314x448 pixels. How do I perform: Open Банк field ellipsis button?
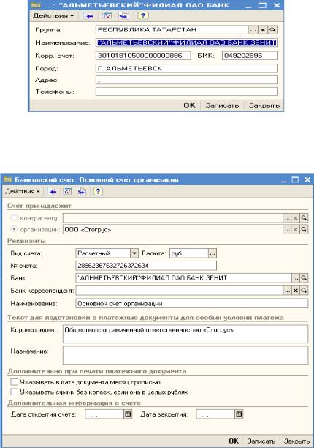(x=296, y=277)
